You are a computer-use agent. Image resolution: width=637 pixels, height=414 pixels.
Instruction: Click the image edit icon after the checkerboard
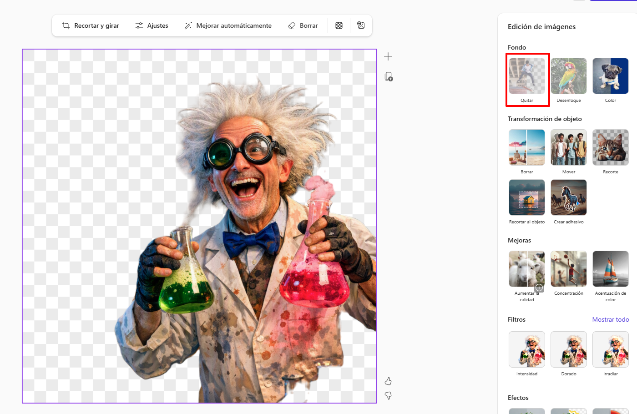pyautogui.click(x=361, y=25)
